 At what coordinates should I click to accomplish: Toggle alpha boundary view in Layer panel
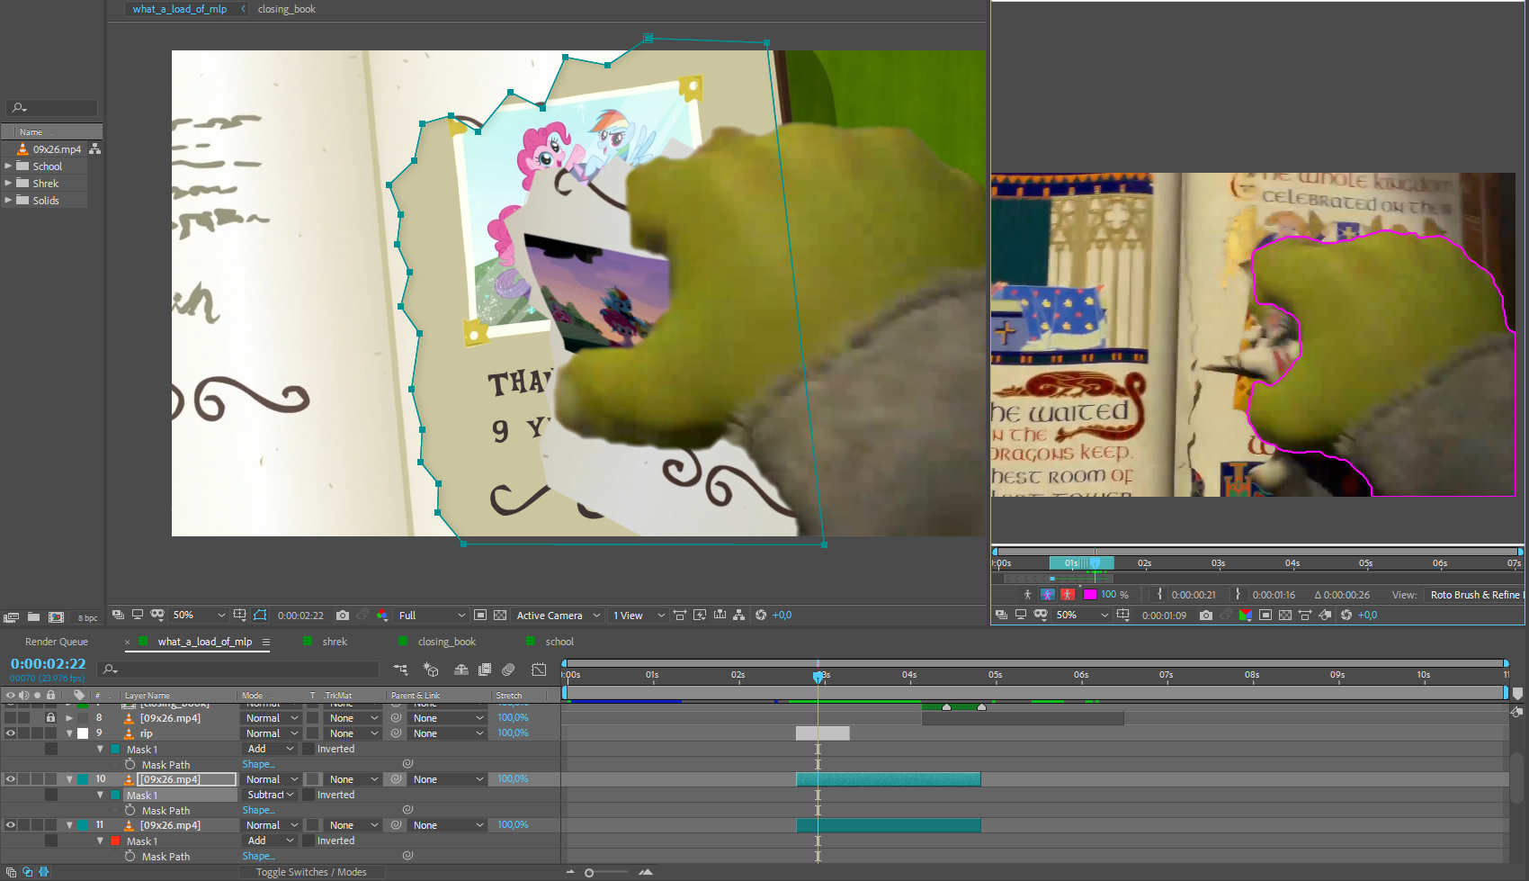1048,595
